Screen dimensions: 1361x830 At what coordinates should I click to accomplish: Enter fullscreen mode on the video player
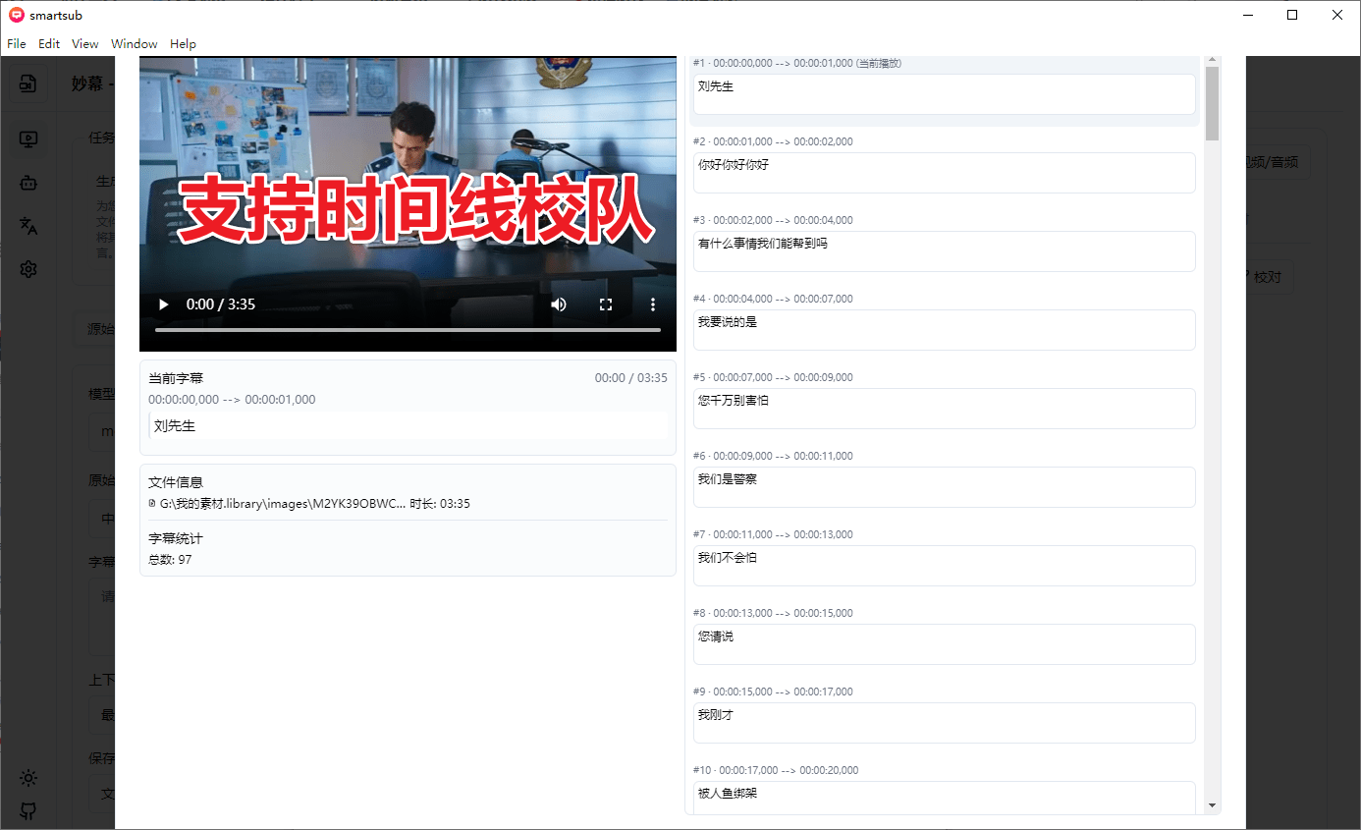click(606, 304)
